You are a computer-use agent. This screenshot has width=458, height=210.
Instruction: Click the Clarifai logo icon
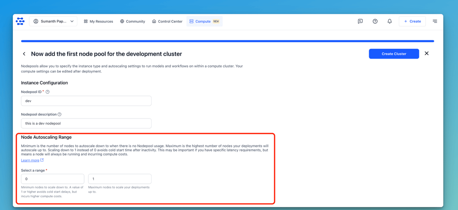coord(20,22)
